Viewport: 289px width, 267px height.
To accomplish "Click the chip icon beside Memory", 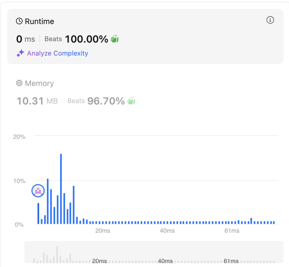I will 19,83.
